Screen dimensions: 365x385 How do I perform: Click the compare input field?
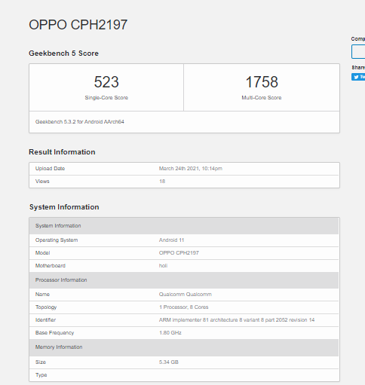coord(358,52)
